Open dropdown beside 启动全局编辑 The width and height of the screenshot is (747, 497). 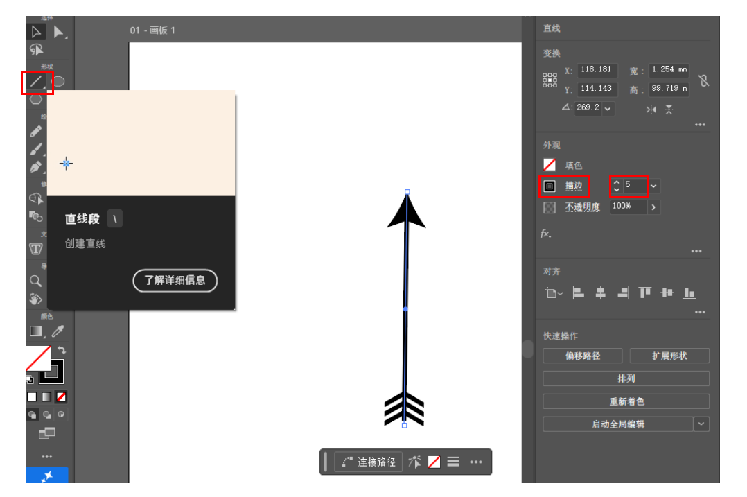pos(701,424)
